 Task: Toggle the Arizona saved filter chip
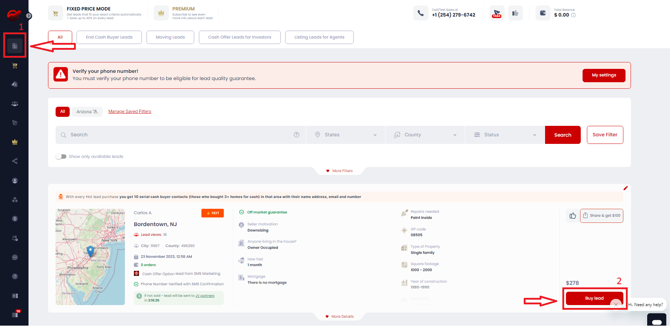(87, 112)
